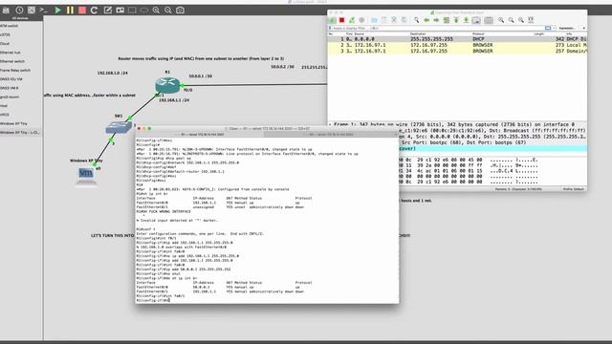Select BROWSER packet with length 273
This screenshot has width=612, height=344.
tap(457, 45)
